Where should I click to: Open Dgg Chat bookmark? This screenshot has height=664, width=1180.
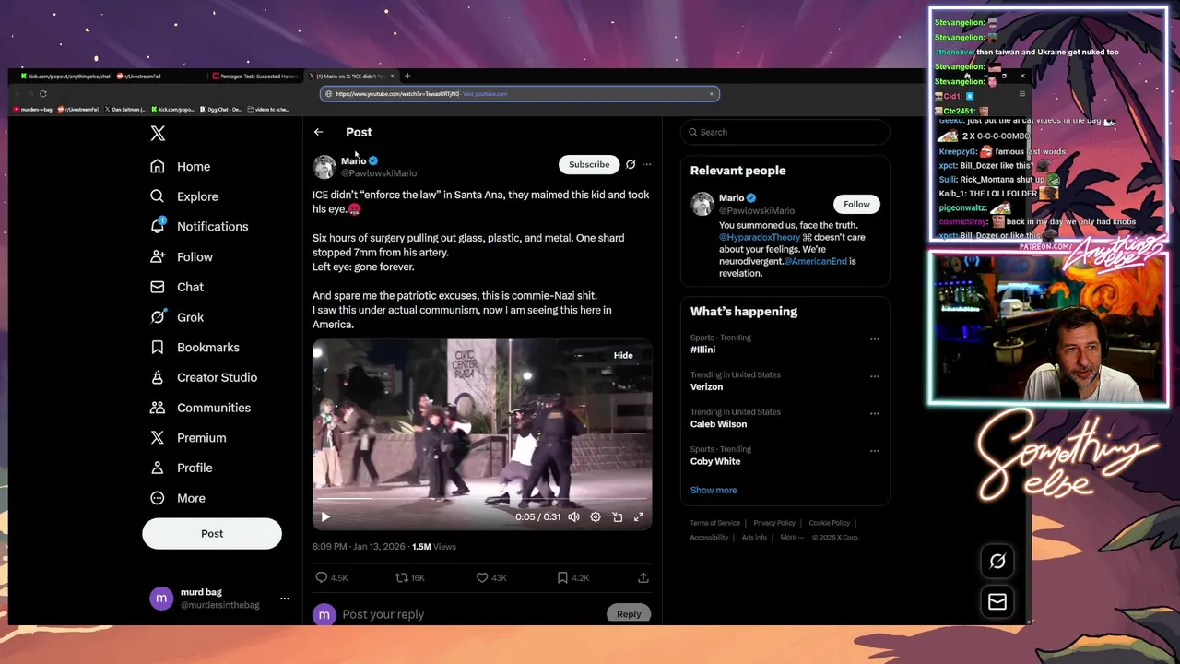pyautogui.click(x=221, y=109)
